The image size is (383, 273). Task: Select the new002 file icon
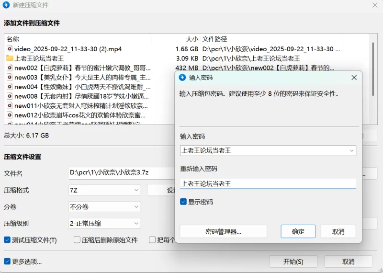9,68
